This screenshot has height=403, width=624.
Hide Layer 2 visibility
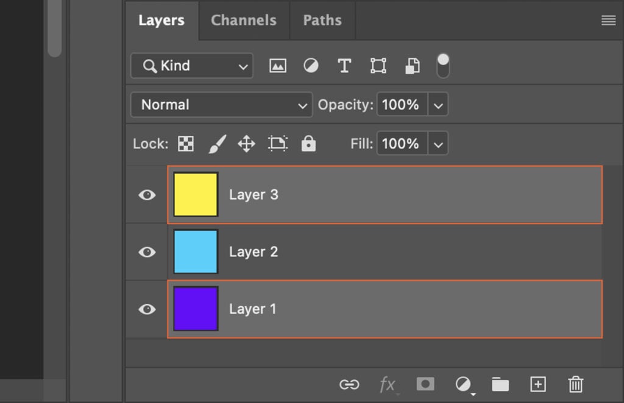coord(146,252)
